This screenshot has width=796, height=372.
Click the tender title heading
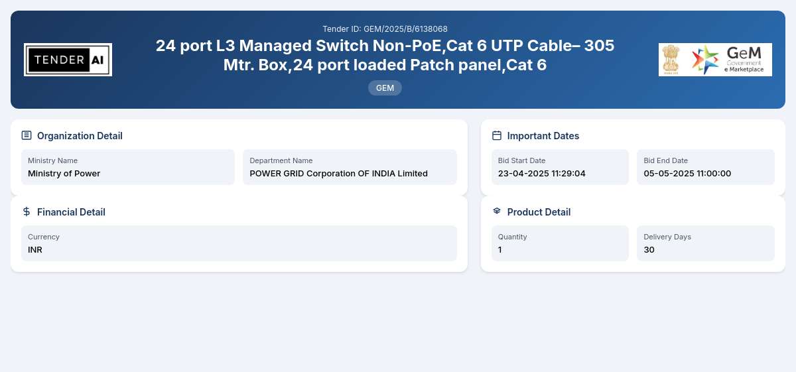coord(385,55)
